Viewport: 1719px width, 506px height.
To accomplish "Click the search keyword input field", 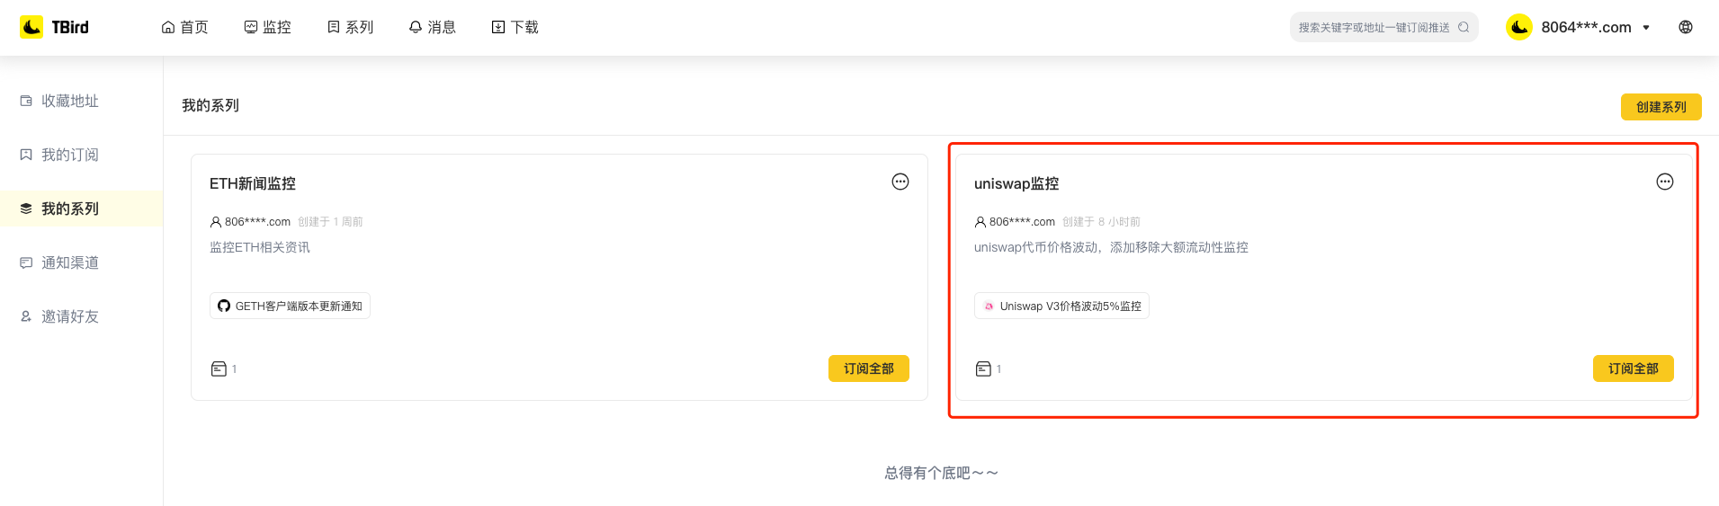I will pyautogui.click(x=1373, y=27).
